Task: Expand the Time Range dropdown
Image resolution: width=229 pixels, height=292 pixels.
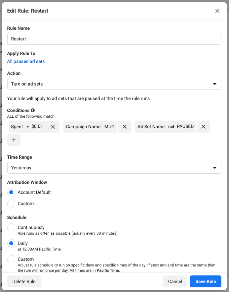Action: pyautogui.click(x=114, y=168)
